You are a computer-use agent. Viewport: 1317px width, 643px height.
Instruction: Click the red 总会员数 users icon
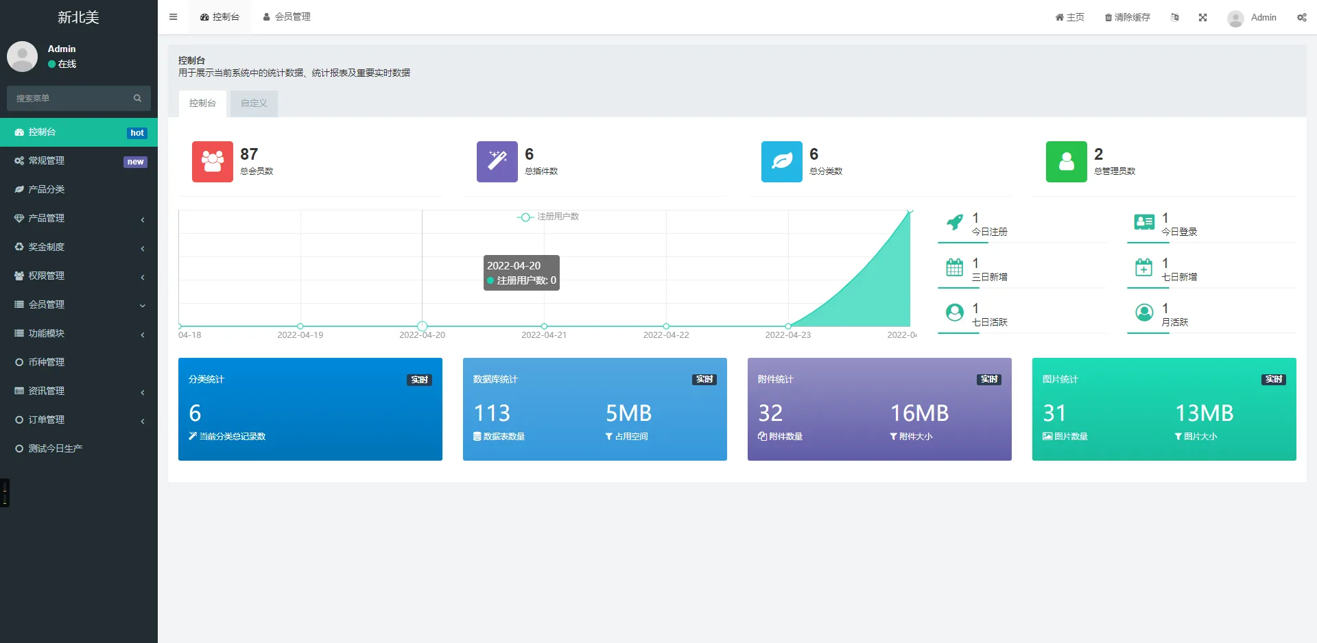click(x=212, y=162)
